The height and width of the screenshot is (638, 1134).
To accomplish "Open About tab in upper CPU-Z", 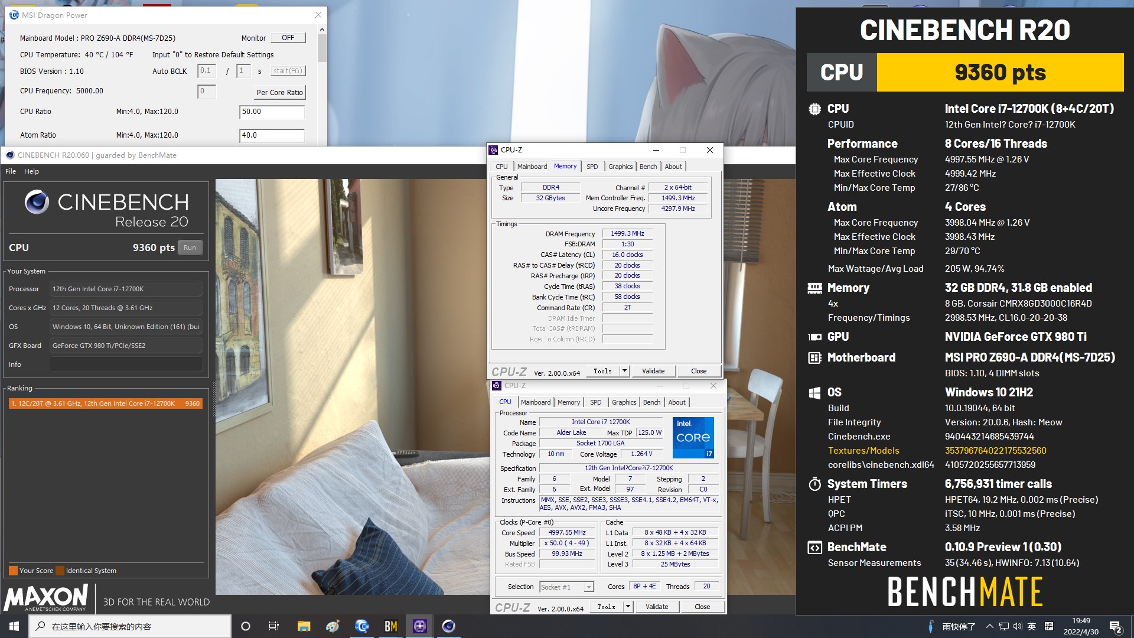I will pyautogui.click(x=673, y=167).
